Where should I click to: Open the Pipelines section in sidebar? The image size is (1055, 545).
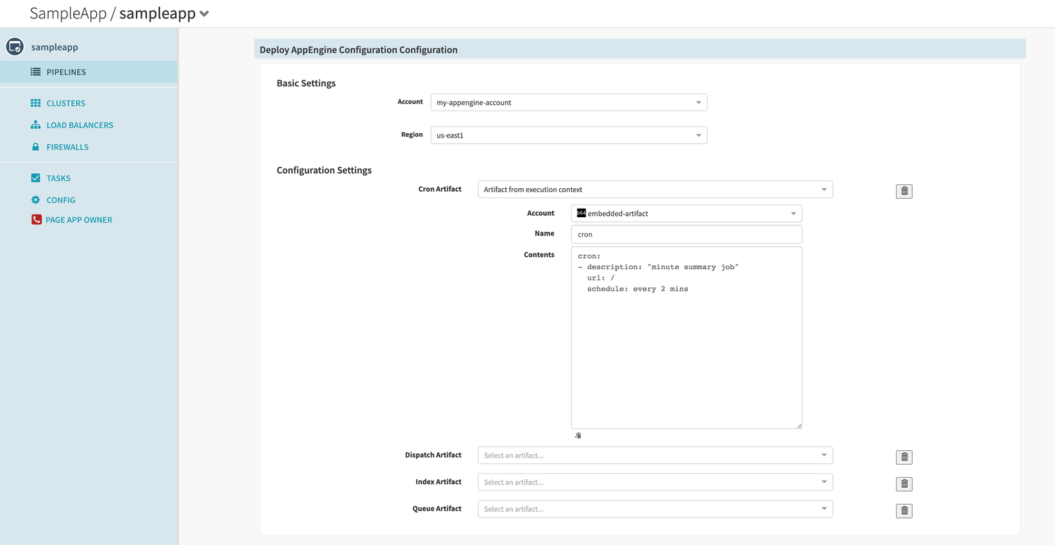coord(66,72)
